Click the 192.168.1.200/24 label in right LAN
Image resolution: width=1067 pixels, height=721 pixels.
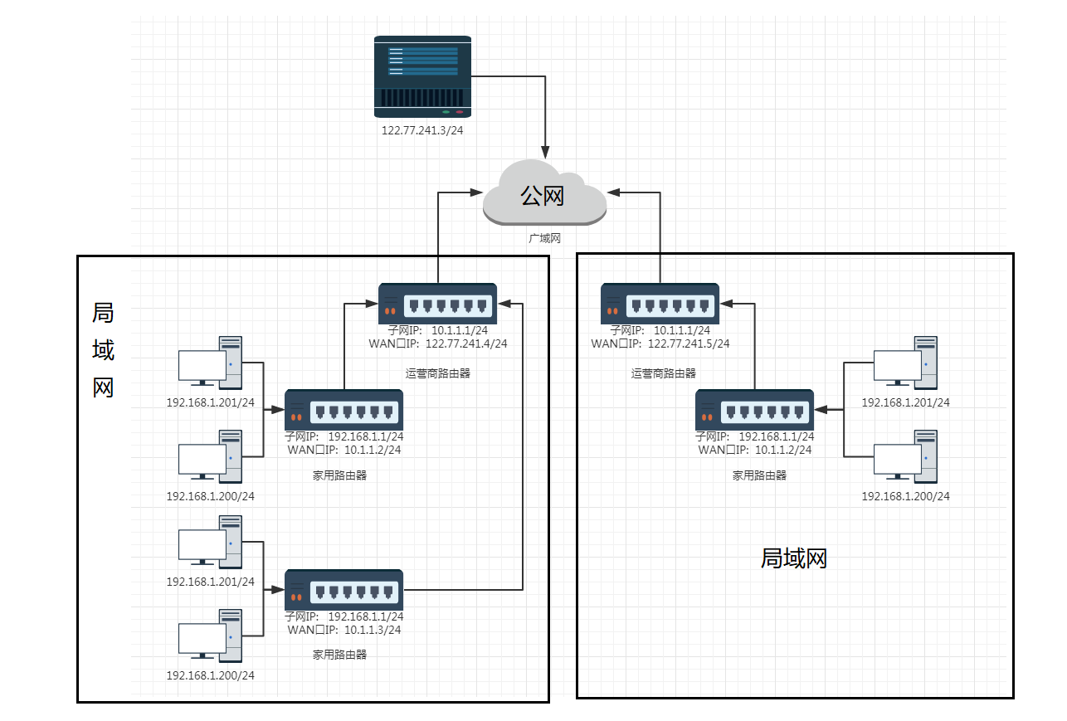tap(905, 496)
